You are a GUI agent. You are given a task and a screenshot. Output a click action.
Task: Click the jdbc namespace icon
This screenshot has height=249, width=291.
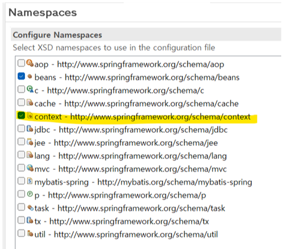pyautogui.click(x=30, y=129)
